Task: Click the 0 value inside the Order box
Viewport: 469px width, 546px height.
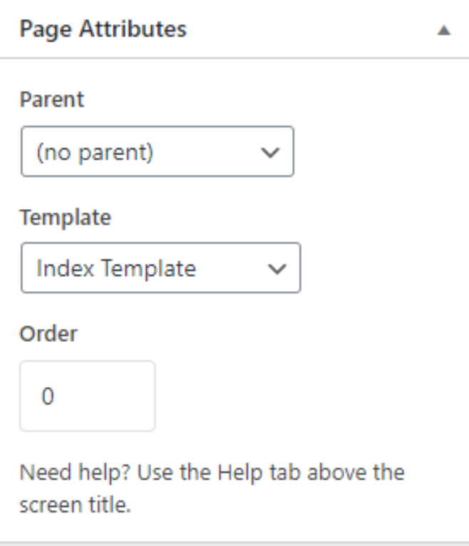Action: pos(48,396)
